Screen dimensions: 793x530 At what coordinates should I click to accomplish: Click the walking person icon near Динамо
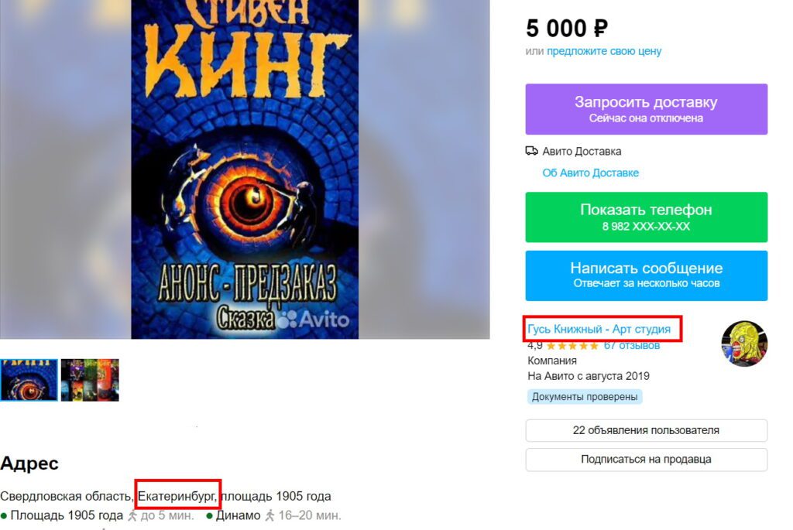(x=270, y=516)
